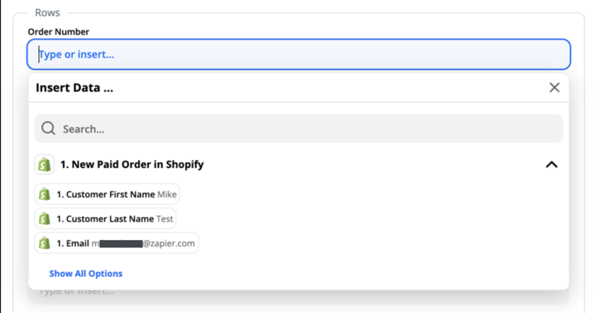Close the Insert Data panel
Image resolution: width=599 pixels, height=313 pixels.
[x=554, y=88]
